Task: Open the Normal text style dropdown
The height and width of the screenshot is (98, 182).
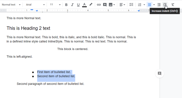Action: click(x=11, y=5)
